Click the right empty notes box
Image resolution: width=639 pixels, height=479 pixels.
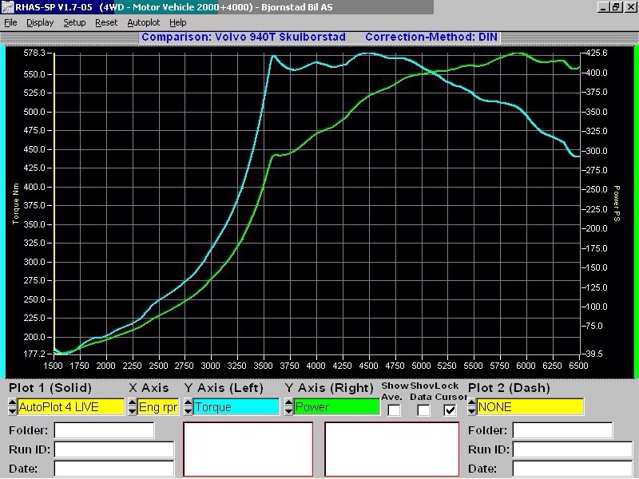[x=392, y=449]
